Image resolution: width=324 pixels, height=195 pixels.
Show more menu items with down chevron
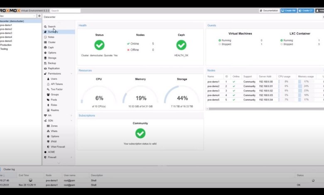point(59,163)
